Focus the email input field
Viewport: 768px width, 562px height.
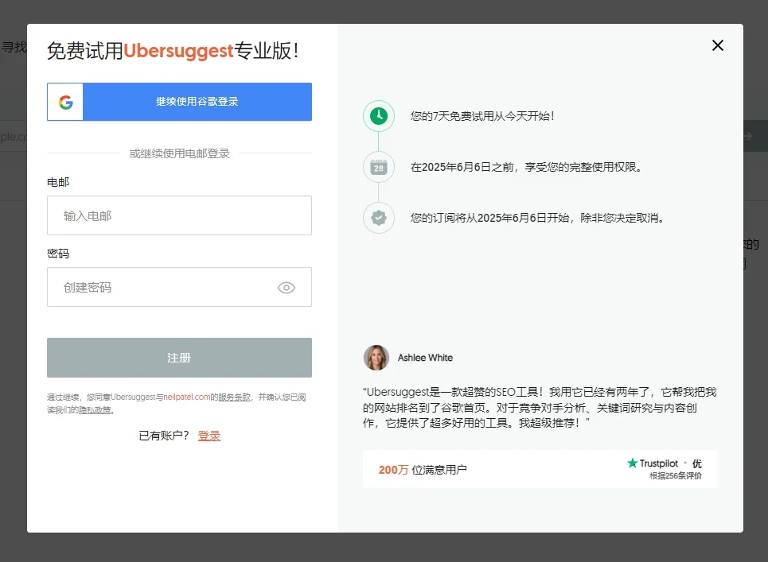[x=179, y=215]
